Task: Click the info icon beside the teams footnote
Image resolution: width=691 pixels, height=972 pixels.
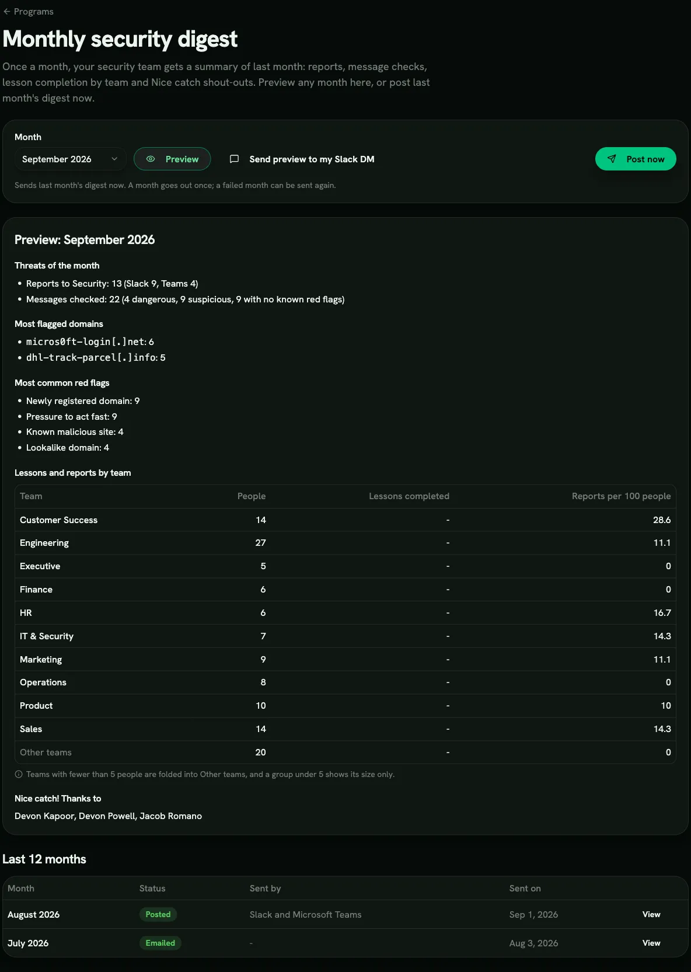Action: tap(19, 774)
